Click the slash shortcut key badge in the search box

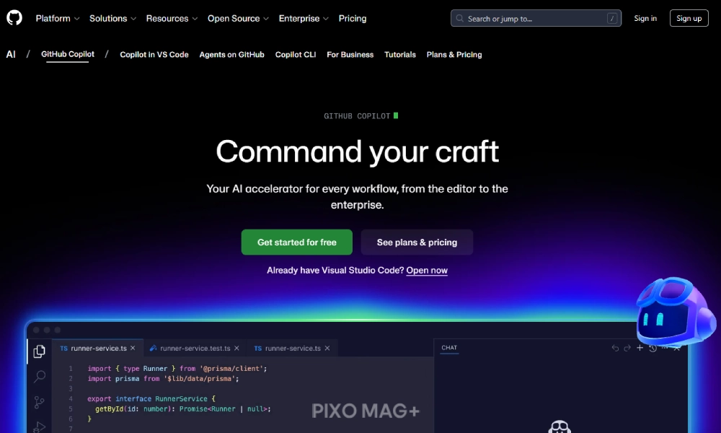(x=612, y=19)
